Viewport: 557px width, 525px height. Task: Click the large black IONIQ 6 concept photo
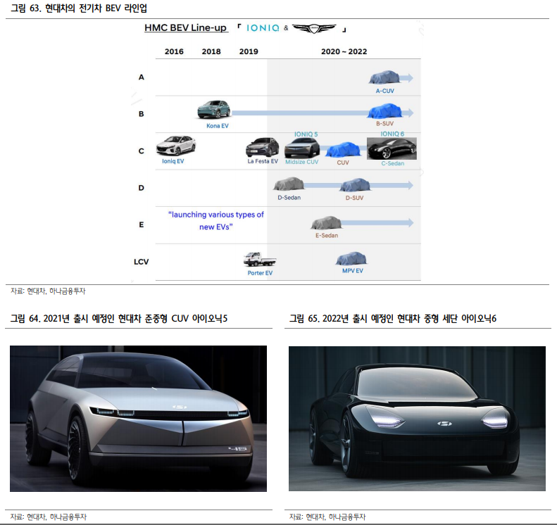(x=417, y=419)
